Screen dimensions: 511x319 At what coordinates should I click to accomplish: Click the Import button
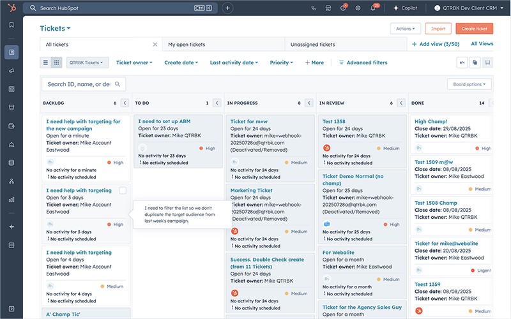(438, 29)
